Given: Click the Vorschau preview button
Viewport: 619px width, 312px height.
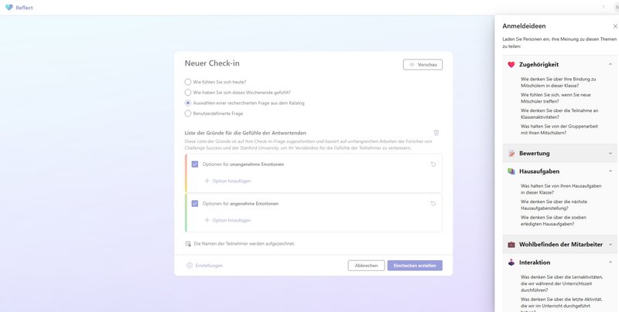Looking at the screenshot, I should (x=422, y=65).
